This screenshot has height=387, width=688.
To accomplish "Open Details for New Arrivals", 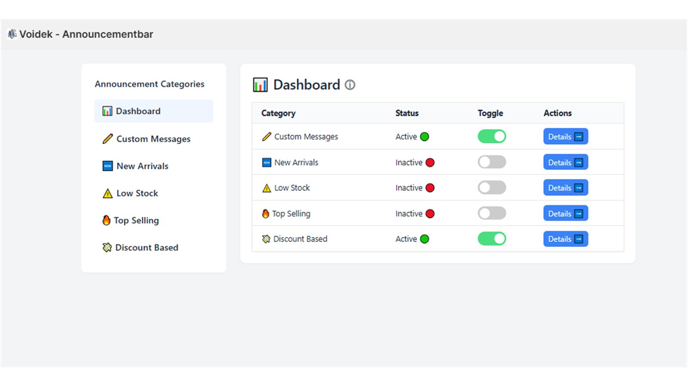I will coord(565,162).
